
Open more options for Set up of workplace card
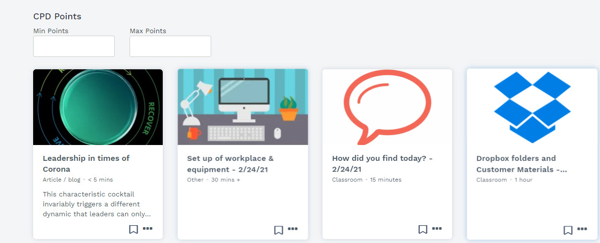[x=293, y=229]
